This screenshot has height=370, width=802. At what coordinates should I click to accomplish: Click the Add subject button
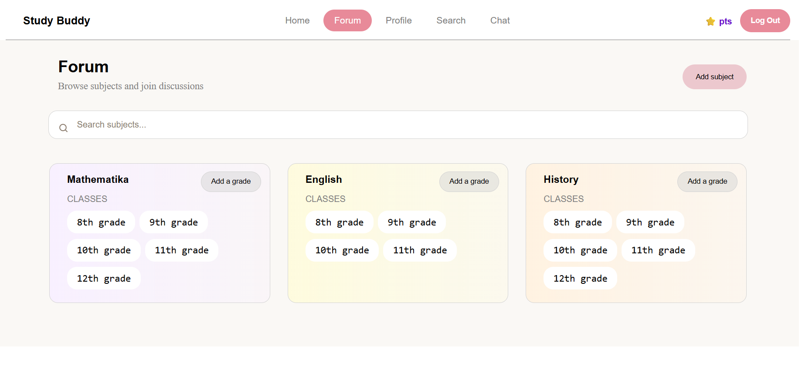click(714, 77)
